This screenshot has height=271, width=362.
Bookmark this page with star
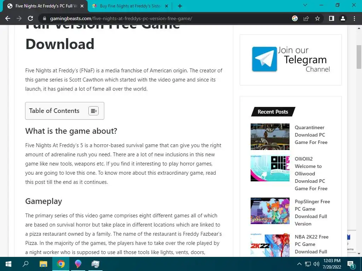[317, 18]
